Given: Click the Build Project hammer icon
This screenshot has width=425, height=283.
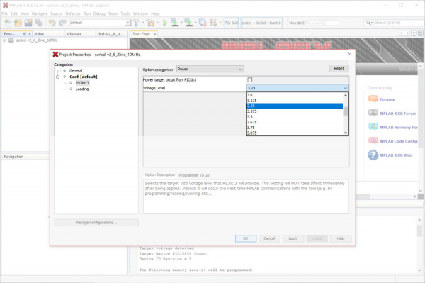Looking at the screenshot, I should (136, 23).
